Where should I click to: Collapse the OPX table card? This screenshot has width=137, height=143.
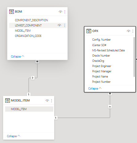95,88
